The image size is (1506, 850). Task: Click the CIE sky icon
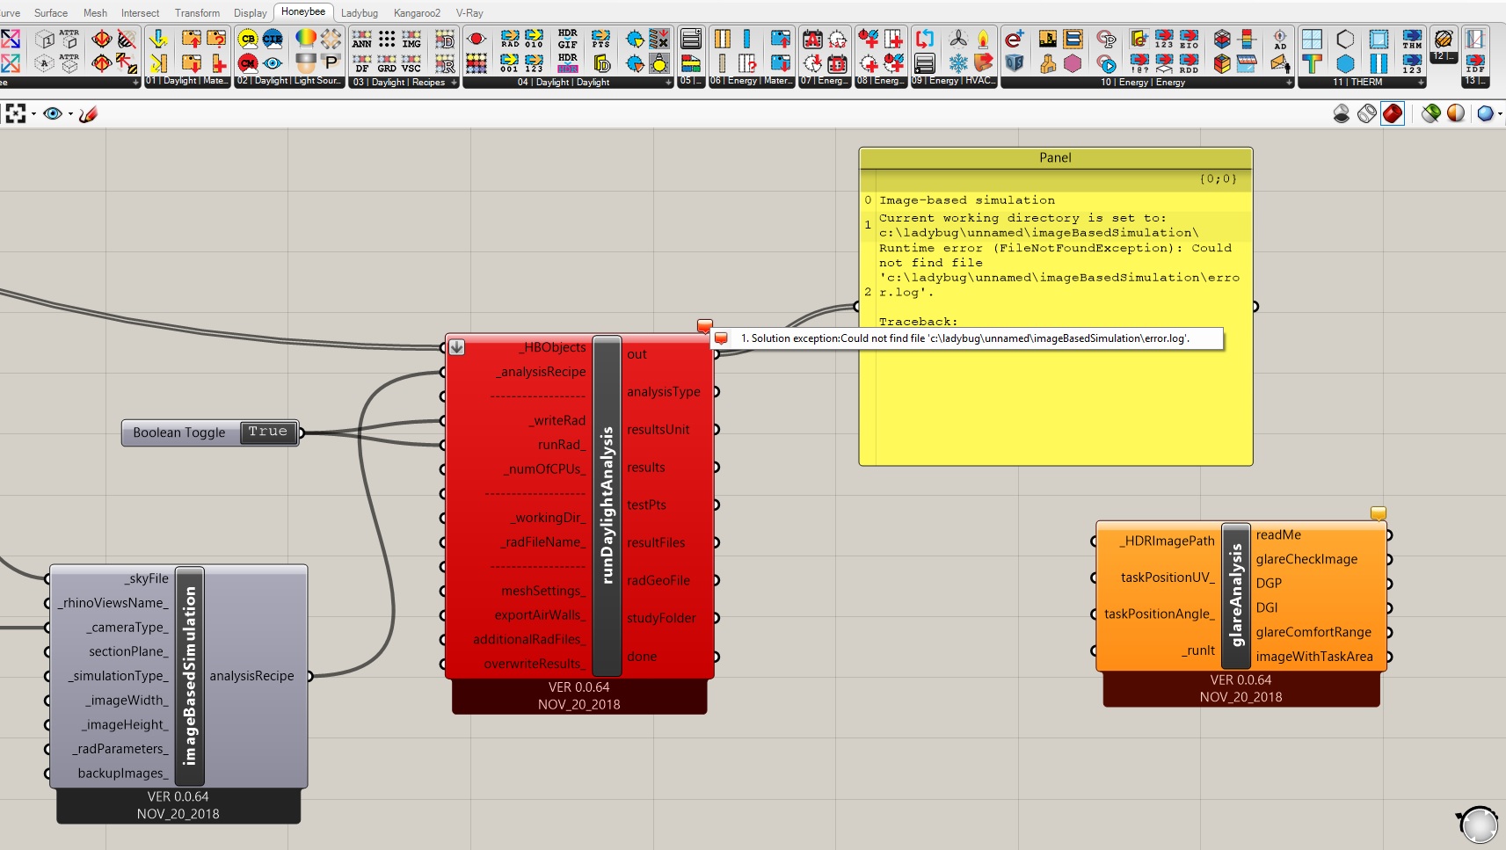tap(273, 39)
